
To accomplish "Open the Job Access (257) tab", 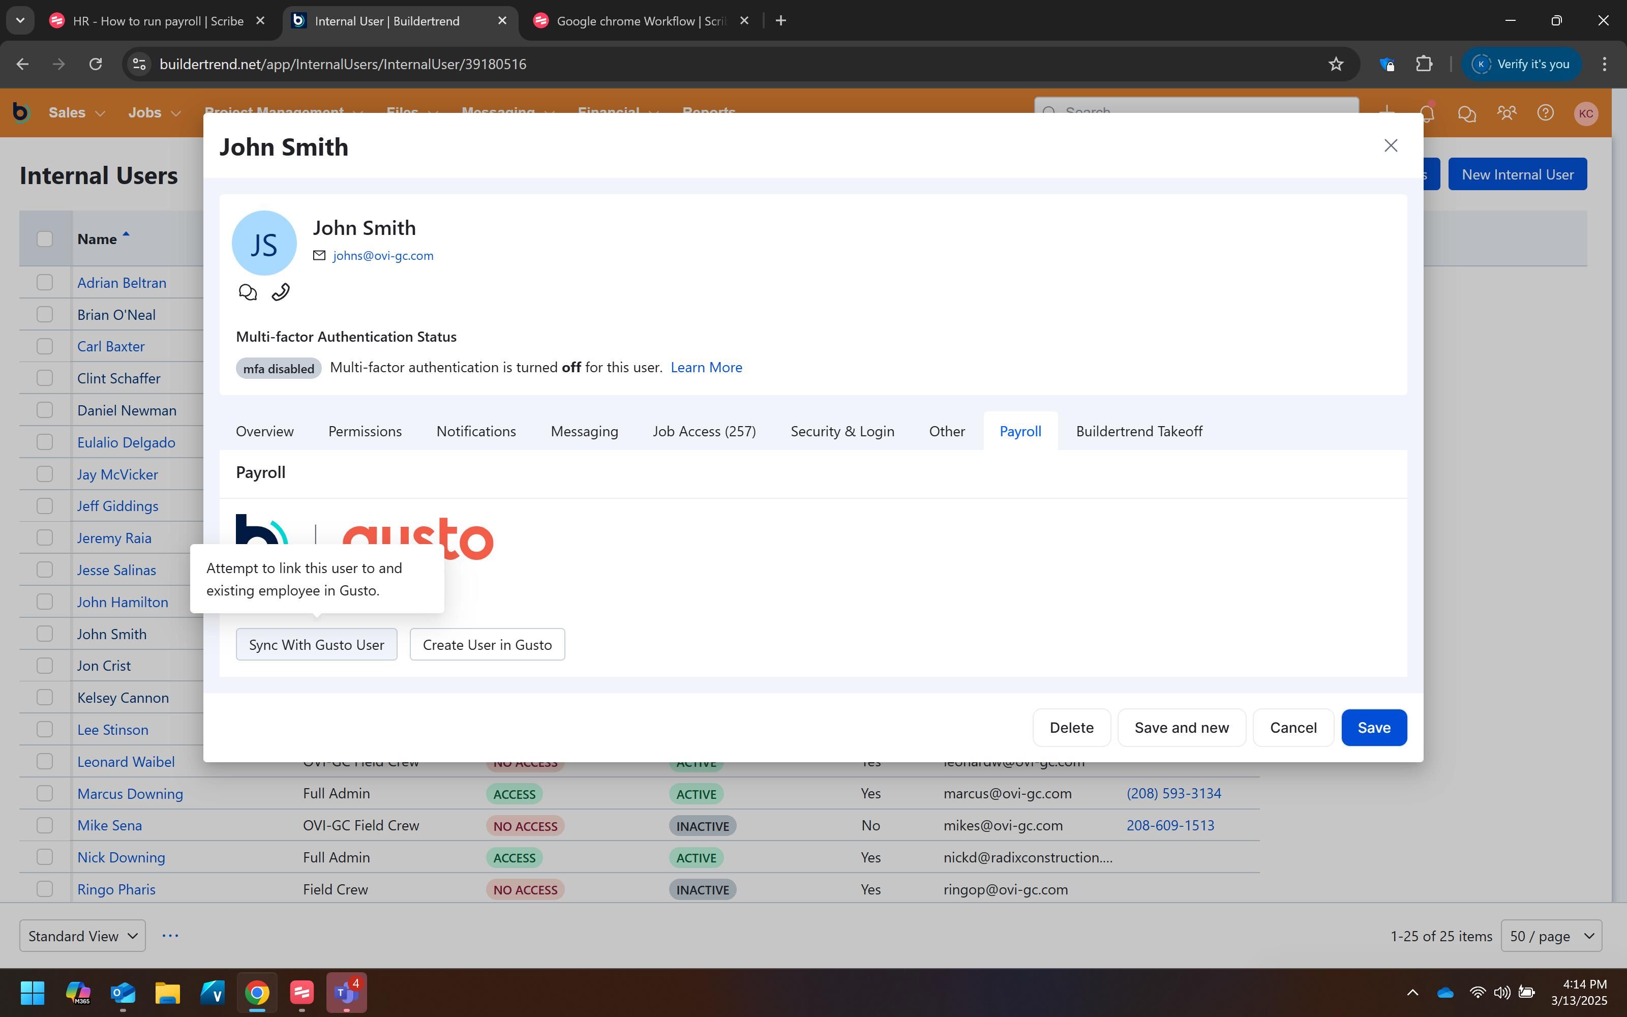I will [704, 431].
